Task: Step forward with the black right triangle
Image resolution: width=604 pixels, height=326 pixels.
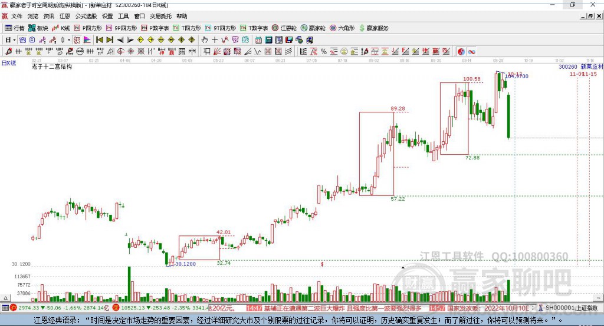Action: click(x=130, y=40)
